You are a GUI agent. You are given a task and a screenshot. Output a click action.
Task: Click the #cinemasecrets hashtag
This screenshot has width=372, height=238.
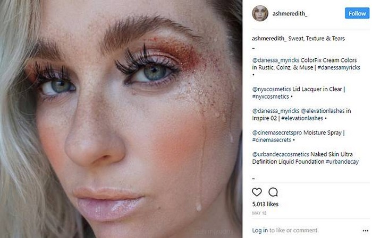[x=272, y=140]
